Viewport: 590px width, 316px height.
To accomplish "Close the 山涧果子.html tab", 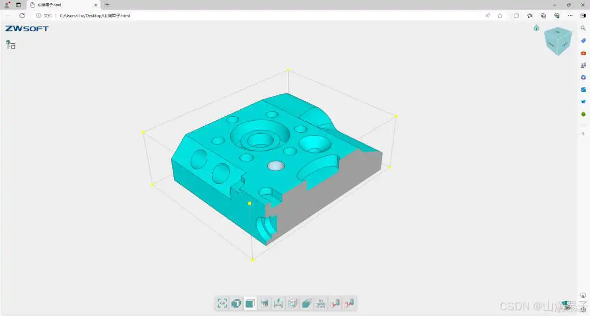I will [x=96, y=5].
